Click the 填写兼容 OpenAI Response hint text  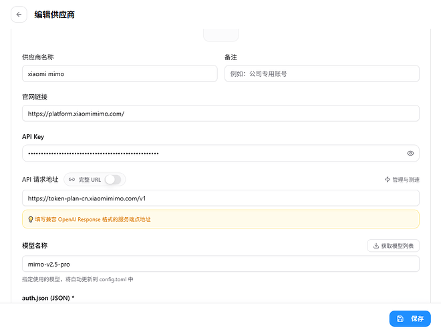(x=93, y=219)
